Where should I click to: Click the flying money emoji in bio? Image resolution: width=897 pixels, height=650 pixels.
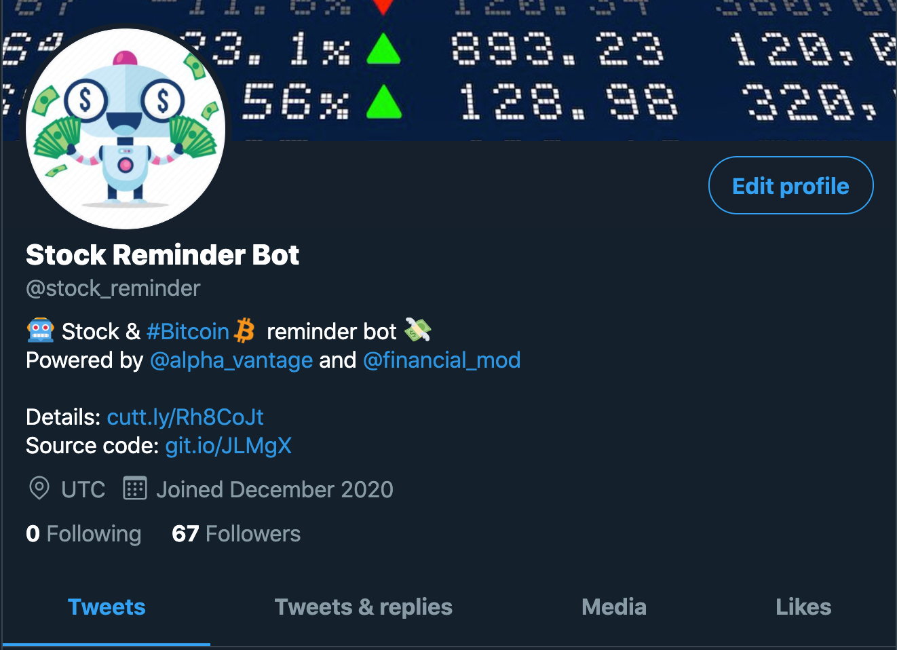(x=418, y=330)
